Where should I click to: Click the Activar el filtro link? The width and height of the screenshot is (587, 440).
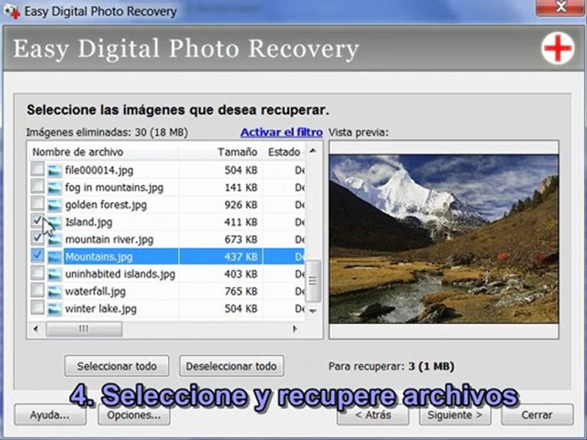click(281, 132)
